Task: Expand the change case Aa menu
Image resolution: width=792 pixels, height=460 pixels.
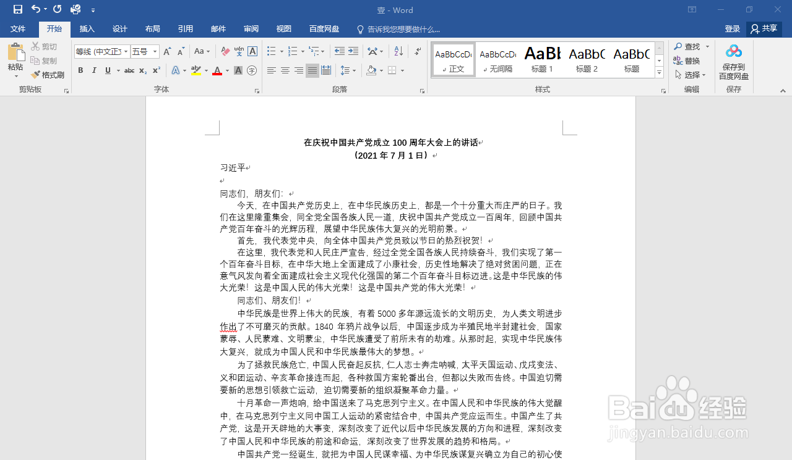Action: click(x=202, y=52)
